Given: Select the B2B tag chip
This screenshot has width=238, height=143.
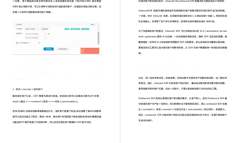Looking at the screenshot, I should tap(67, 29).
